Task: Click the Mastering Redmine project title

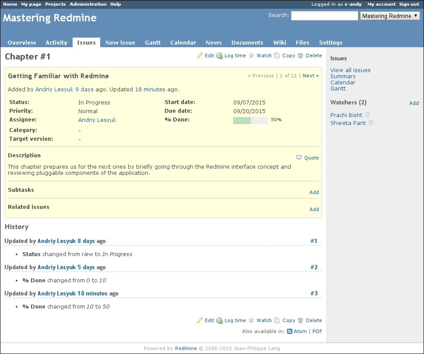Action: [x=50, y=18]
